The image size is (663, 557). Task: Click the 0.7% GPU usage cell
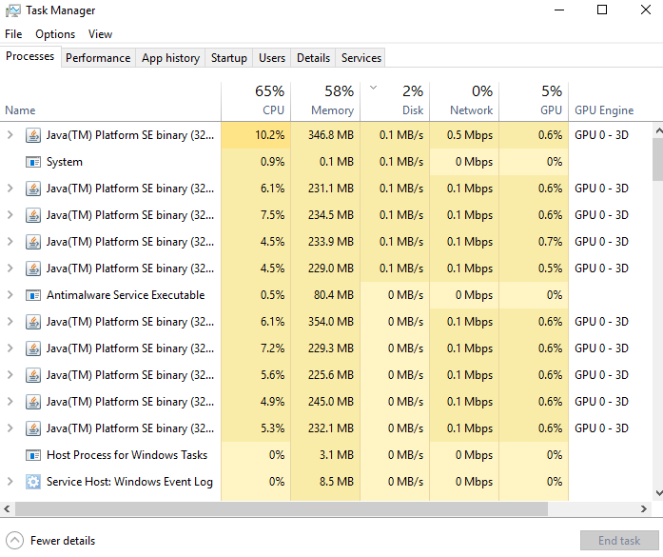coord(534,242)
